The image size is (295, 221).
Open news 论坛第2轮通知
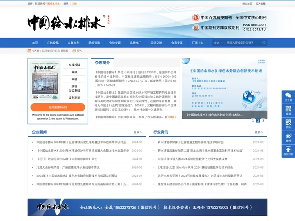[77, 176]
